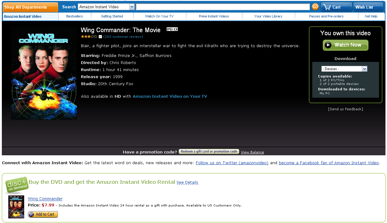The width and height of the screenshot is (387, 223).
Task: Open the shopping Cart
Action: 336,7
